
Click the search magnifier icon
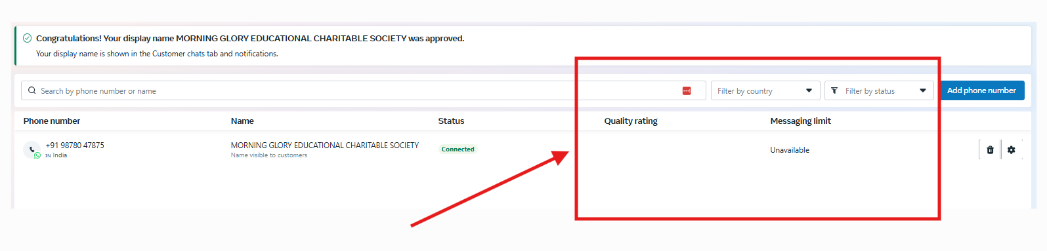[32, 90]
